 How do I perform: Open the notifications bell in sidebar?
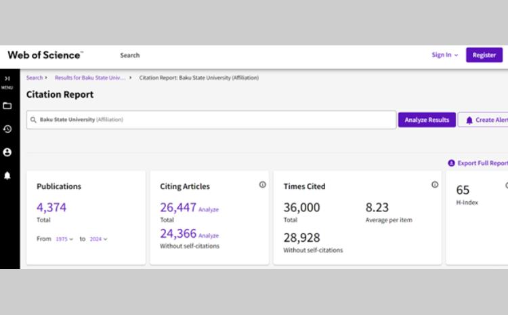(7, 175)
